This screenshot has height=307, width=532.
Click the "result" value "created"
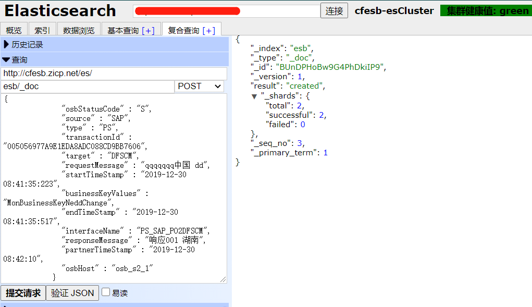(x=304, y=86)
